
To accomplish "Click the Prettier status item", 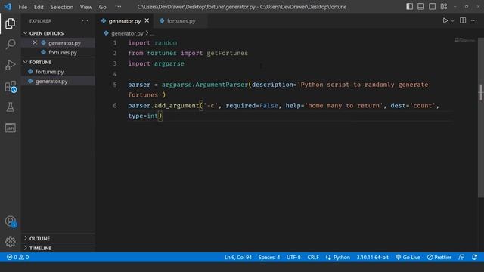I will tap(439, 257).
